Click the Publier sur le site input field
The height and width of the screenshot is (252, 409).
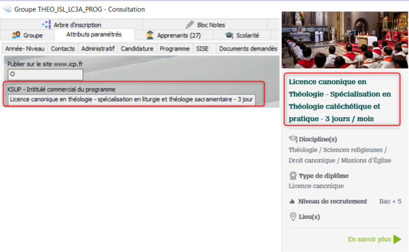point(45,74)
